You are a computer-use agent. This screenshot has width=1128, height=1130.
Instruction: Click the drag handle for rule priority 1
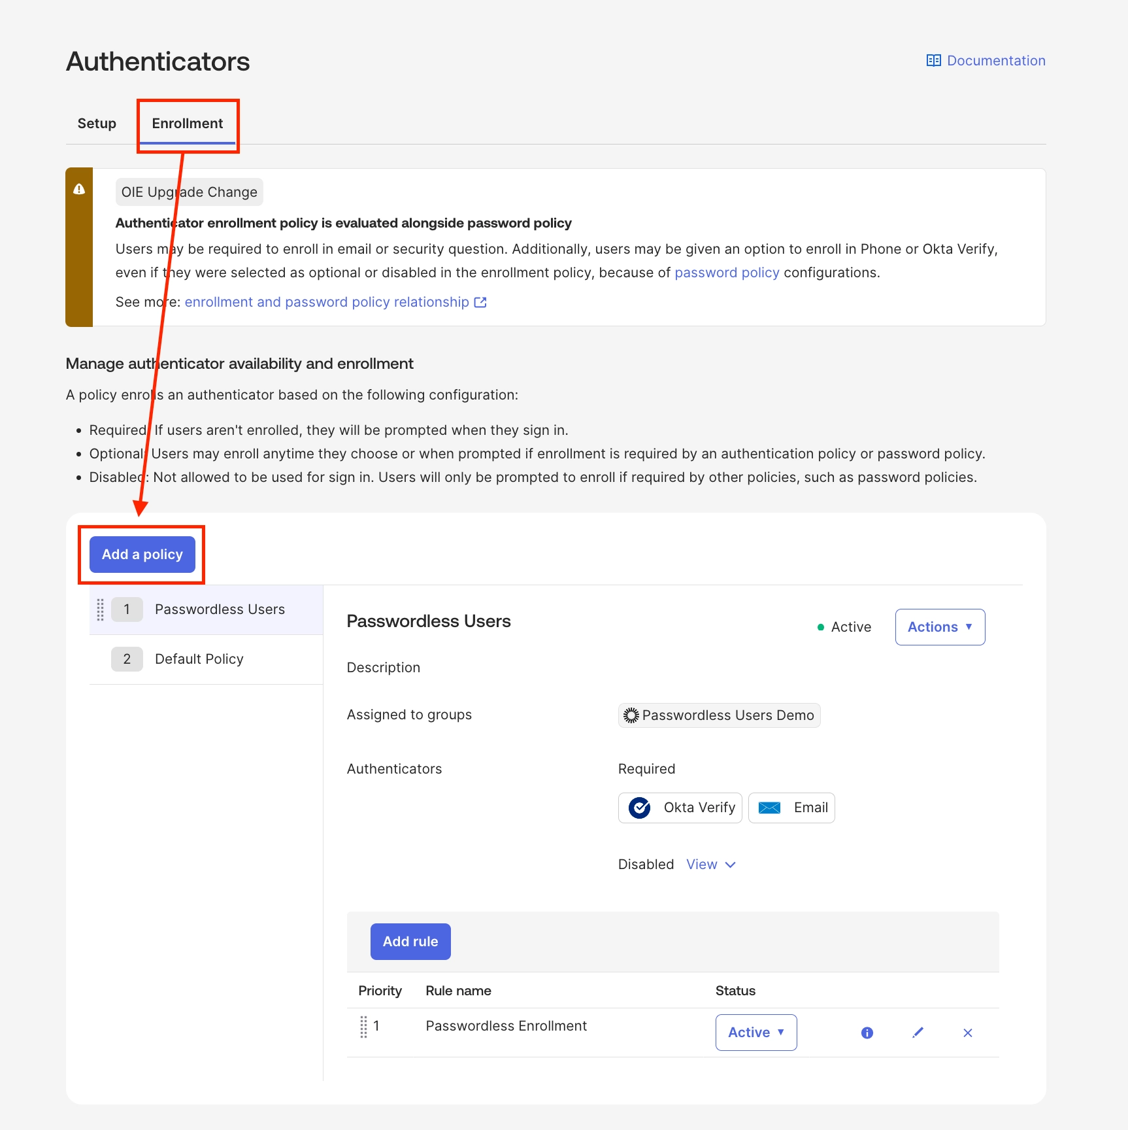pos(364,1027)
